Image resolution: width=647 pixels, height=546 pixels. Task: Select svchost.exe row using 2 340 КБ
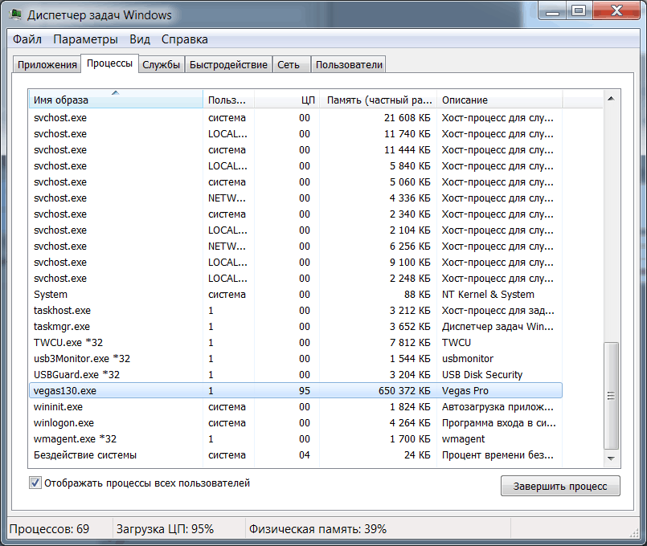(x=296, y=214)
